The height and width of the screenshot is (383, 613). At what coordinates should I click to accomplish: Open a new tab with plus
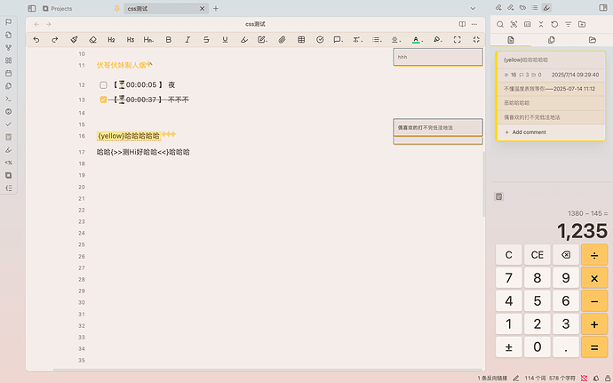click(x=216, y=8)
